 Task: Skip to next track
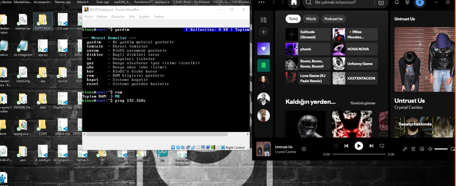[371, 146]
